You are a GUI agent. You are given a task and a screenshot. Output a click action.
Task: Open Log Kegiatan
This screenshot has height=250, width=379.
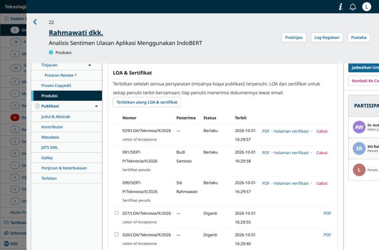pyautogui.click(x=327, y=37)
